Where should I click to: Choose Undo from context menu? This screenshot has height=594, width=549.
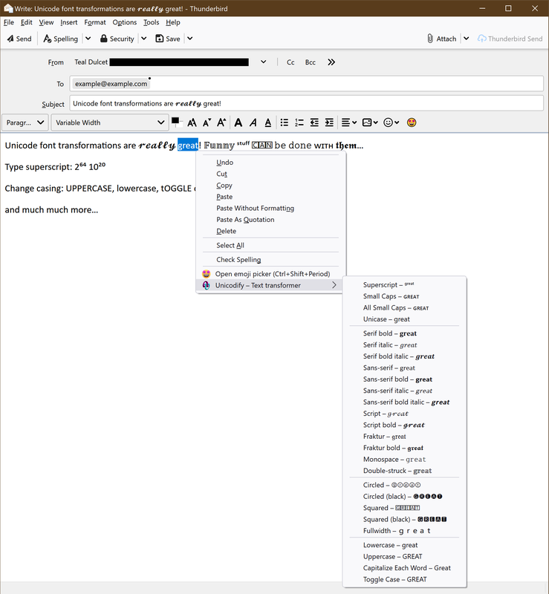[271, 162]
